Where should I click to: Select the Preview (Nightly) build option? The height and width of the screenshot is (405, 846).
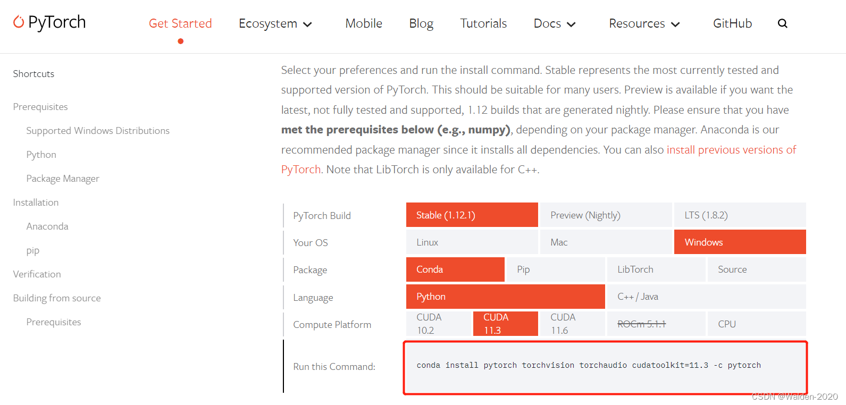606,215
